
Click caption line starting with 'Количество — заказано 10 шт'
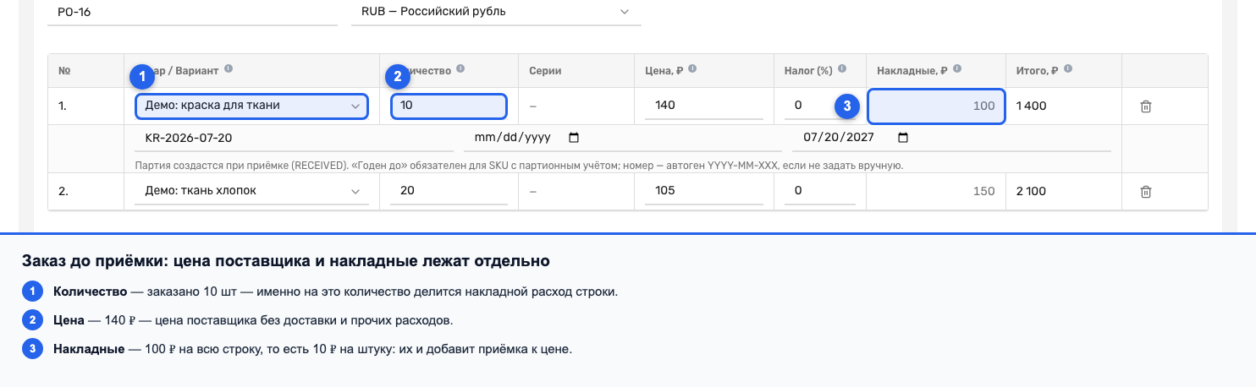[336, 292]
